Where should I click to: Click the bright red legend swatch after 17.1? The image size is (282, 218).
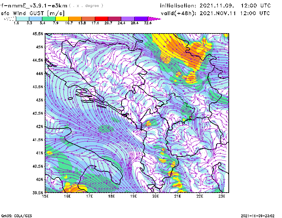(102, 19)
